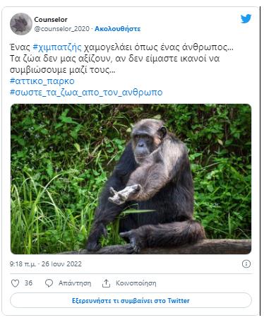This screenshot has width=264, height=320.
Task: Click Εξερευνήστε τι συμβαίνει στο Twitter button
Action: pyautogui.click(x=131, y=301)
